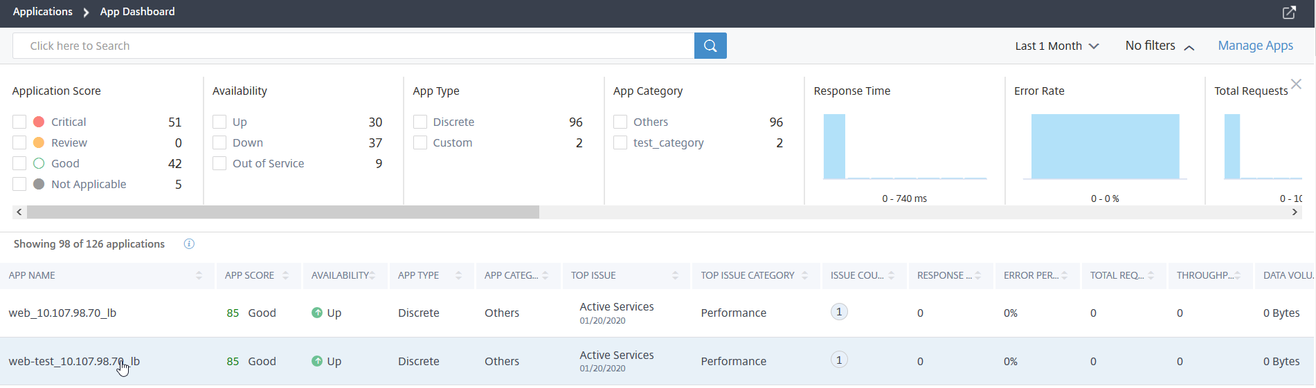Image resolution: width=1316 pixels, height=388 pixels.
Task: Check the Others app category filter
Action: point(620,122)
